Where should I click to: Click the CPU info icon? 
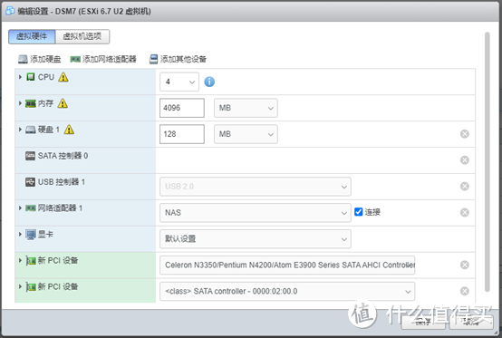[x=209, y=82]
